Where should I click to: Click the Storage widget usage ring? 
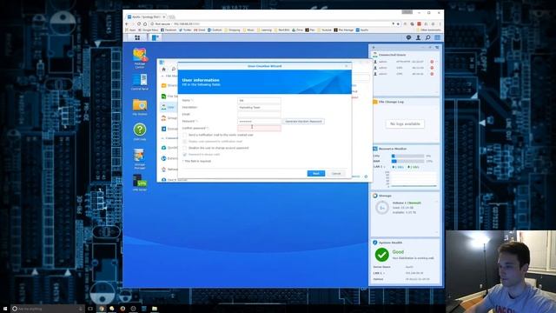pyautogui.click(x=382, y=208)
